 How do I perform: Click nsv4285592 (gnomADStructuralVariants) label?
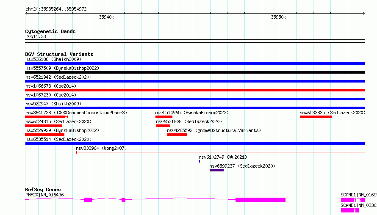coord(214,130)
